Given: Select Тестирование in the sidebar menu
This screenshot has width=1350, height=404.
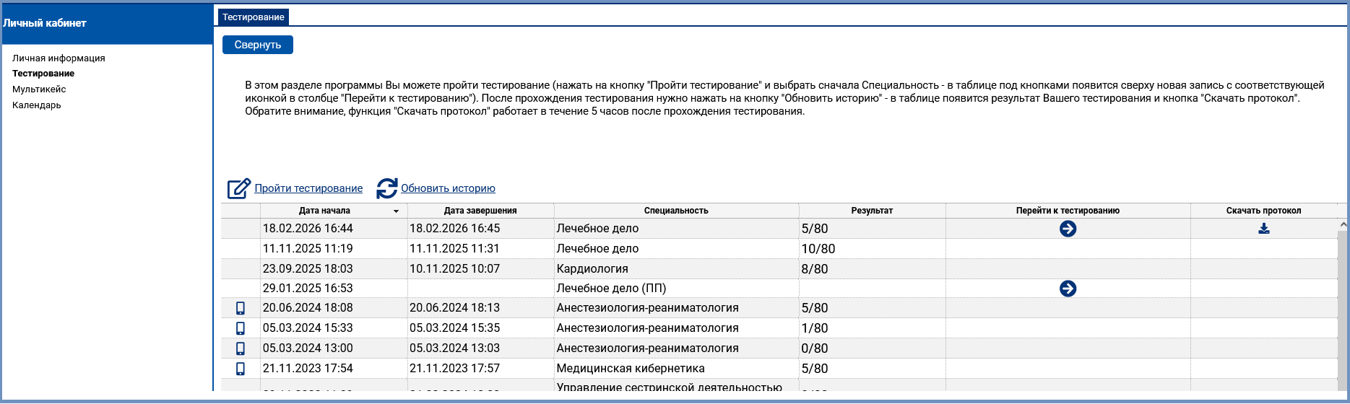Looking at the screenshot, I should point(43,74).
